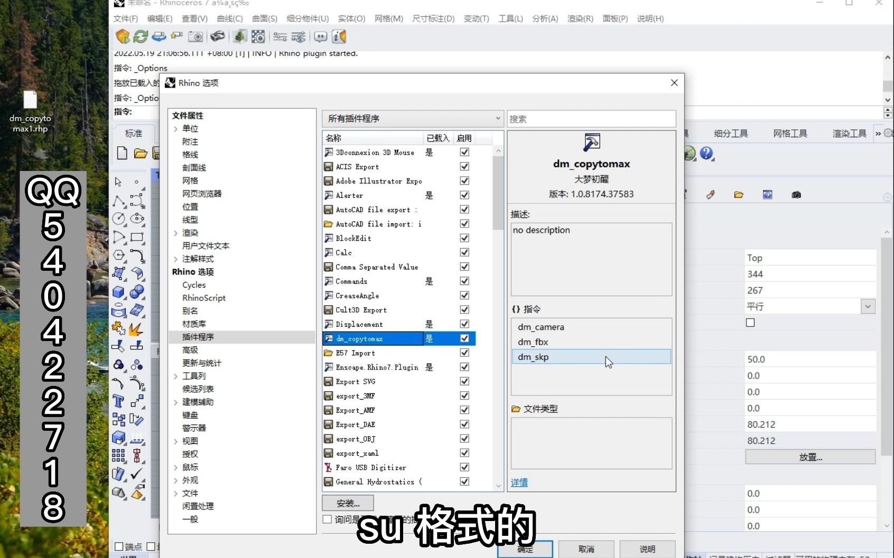Select the array grid tool in sidebar
The height and width of the screenshot is (558, 894).
(118, 456)
